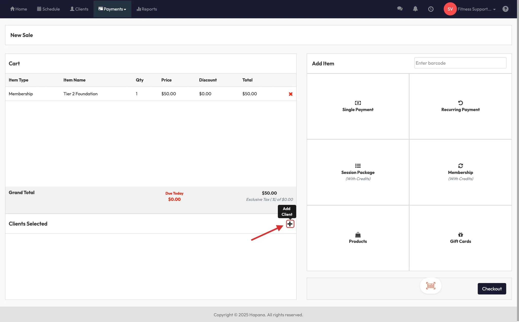Click the Enter barcode input field

pyautogui.click(x=460, y=63)
